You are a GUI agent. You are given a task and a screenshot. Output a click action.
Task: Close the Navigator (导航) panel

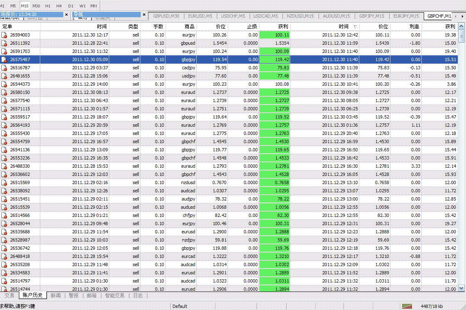(144, 14)
